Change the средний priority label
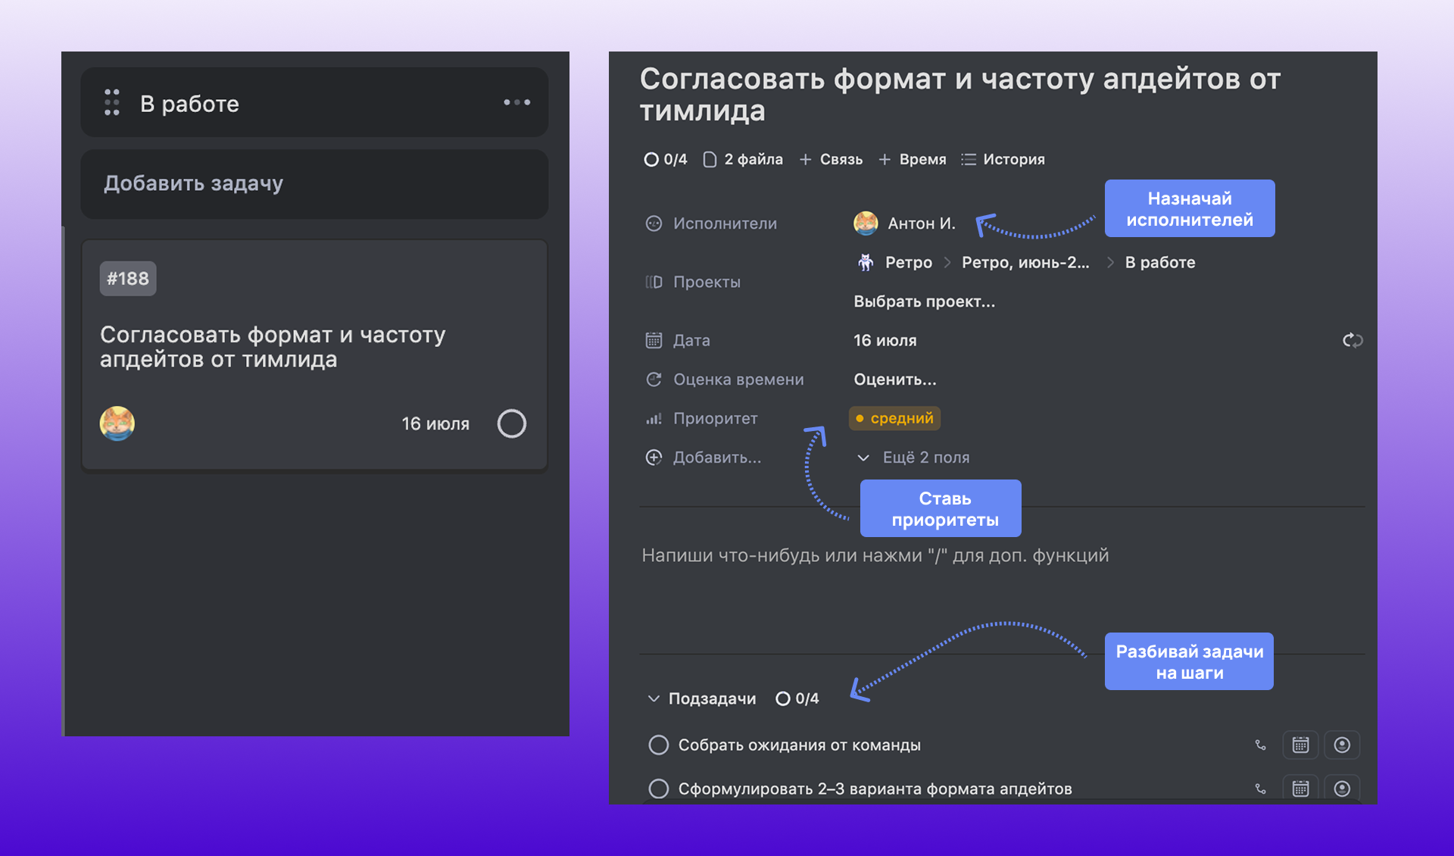Screen dimensions: 1454x856 click(x=894, y=417)
